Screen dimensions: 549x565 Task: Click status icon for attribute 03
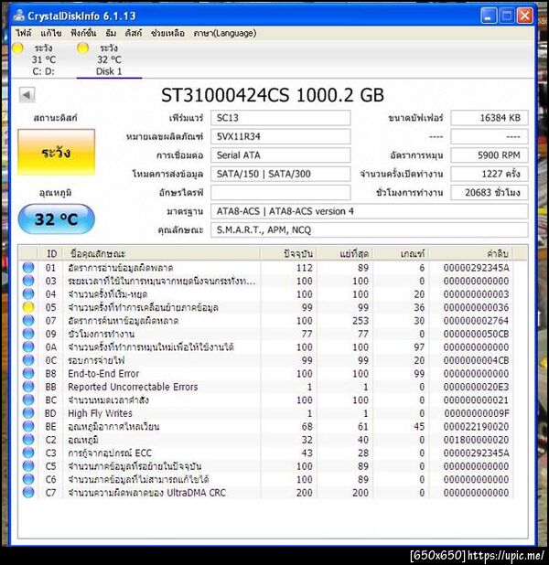[x=28, y=281]
